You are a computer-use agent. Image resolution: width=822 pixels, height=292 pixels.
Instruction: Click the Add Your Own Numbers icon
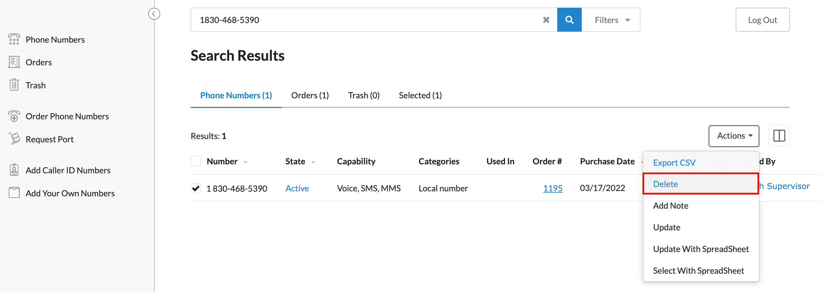coord(14,193)
